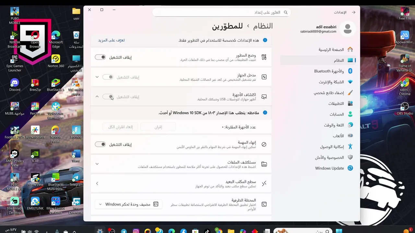Expand the مستكشف الملفات section
The width and height of the screenshot is (415, 233).
(x=97, y=164)
